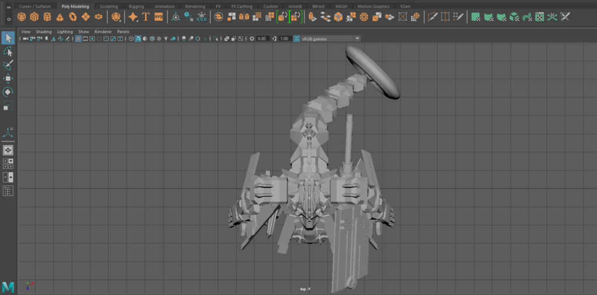Toggle use all lights bulb icon
Image resolution: width=597 pixels, height=295 pixels.
(x=166, y=38)
